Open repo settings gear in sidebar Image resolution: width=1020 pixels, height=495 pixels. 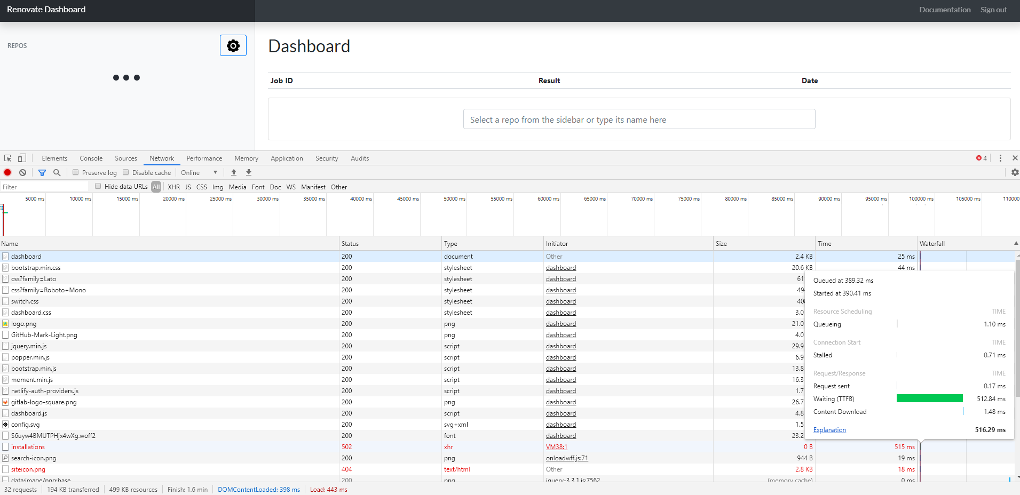point(233,45)
